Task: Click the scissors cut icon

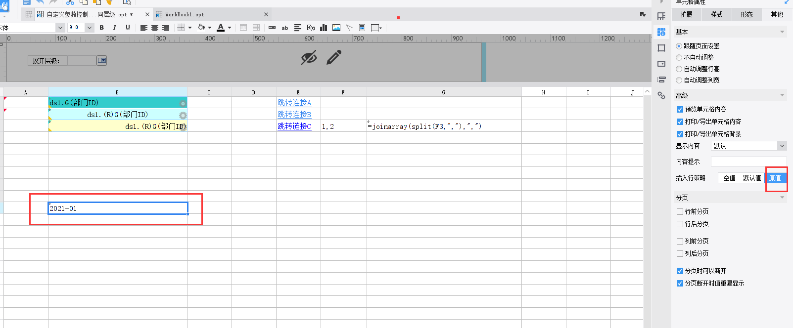Action: pyautogui.click(x=70, y=2)
